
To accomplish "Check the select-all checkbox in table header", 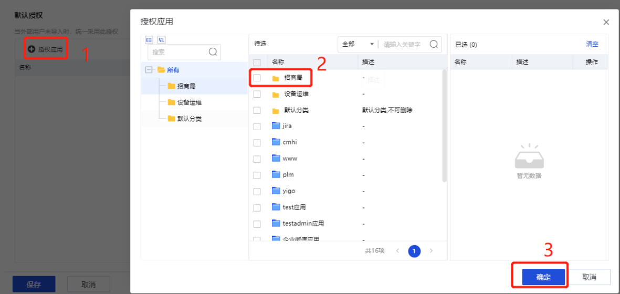I will point(257,62).
